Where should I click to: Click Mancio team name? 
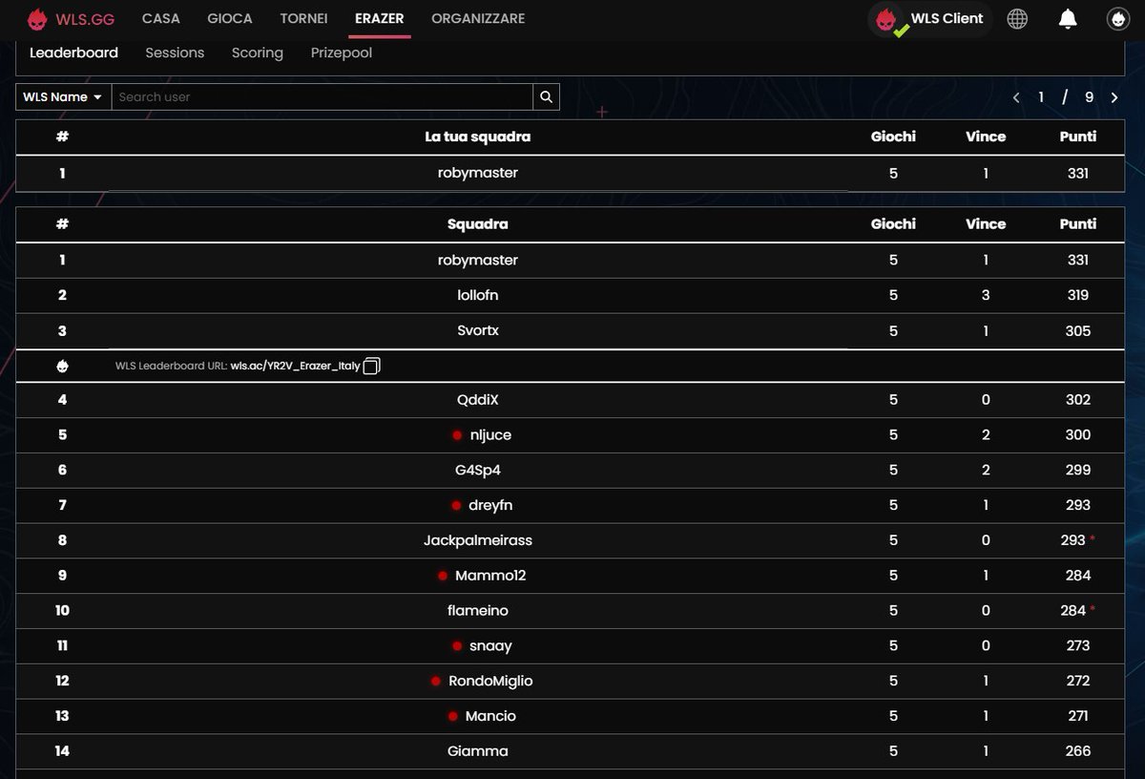(490, 716)
